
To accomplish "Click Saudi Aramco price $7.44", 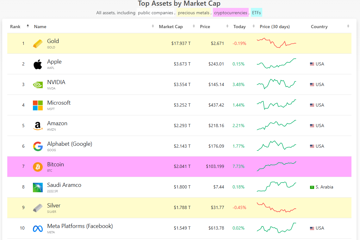I will pos(219,187).
